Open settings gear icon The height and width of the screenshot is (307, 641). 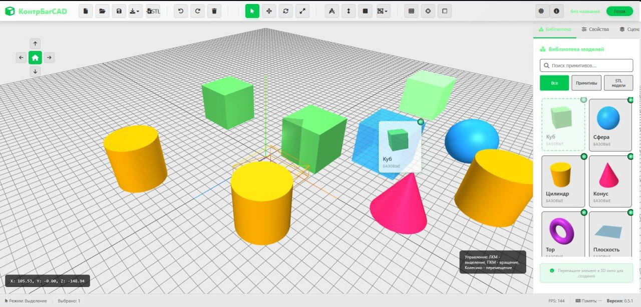click(541, 11)
